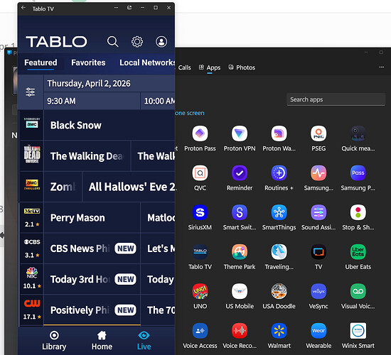Select the MeTV 2.1 channel
The height and width of the screenshot is (355, 391).
tap(32, 218)
